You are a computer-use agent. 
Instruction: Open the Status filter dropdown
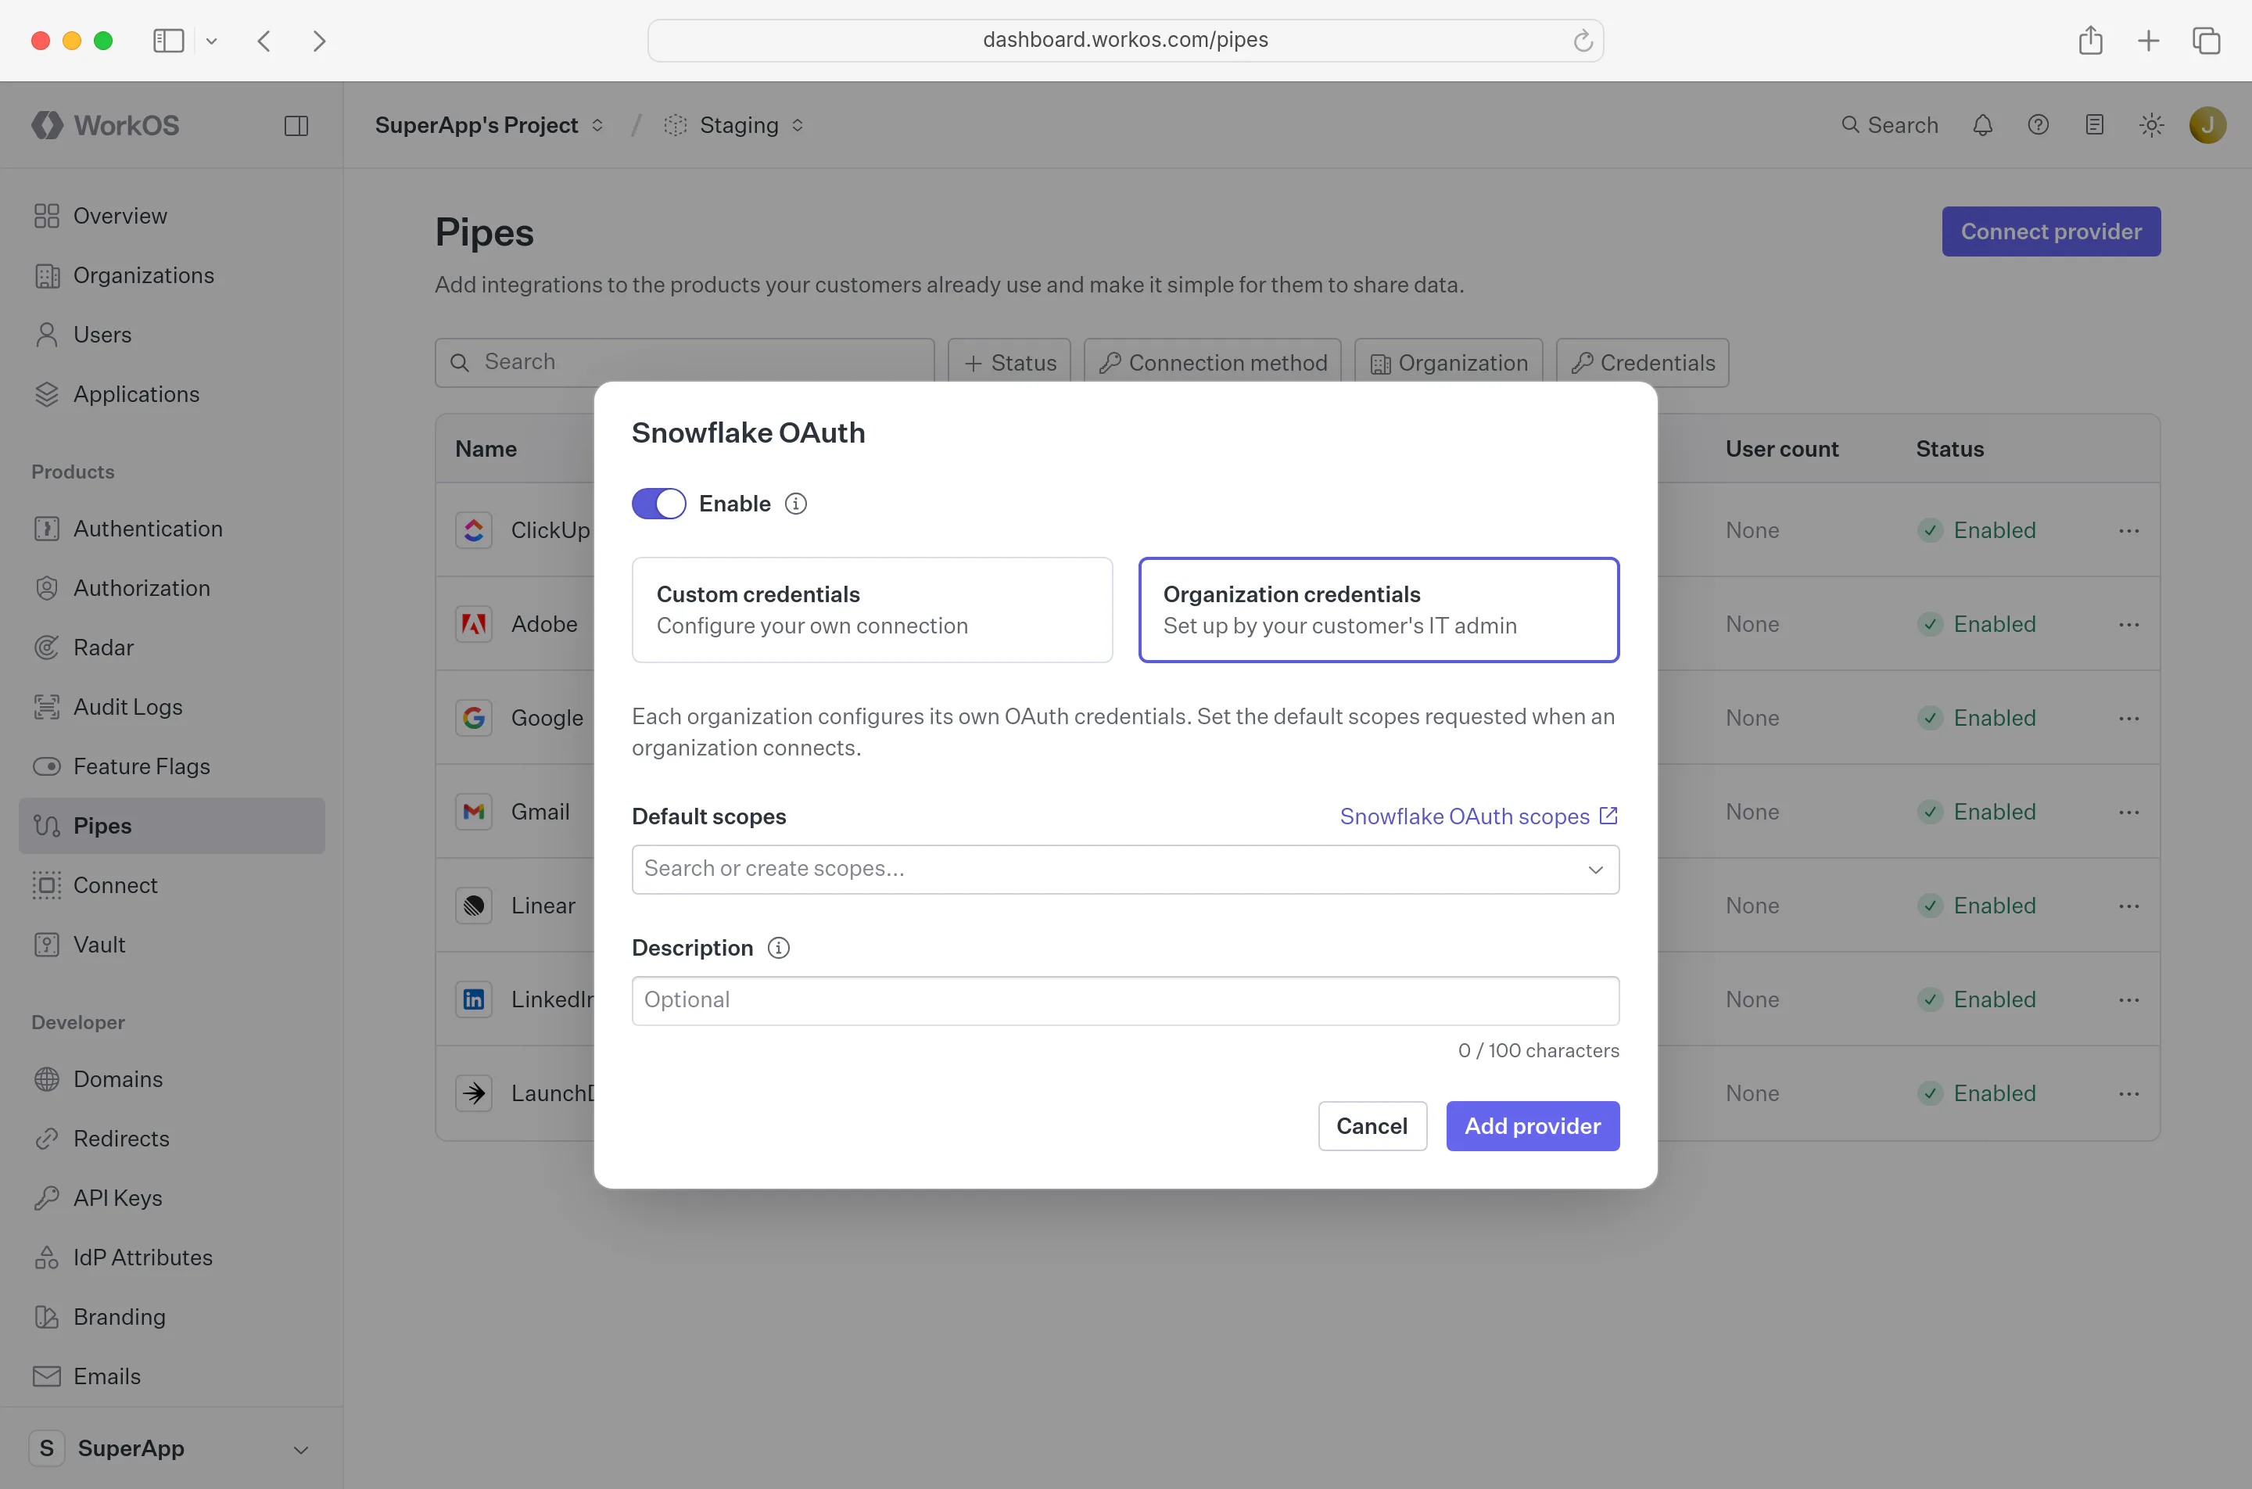[1009, 363]
